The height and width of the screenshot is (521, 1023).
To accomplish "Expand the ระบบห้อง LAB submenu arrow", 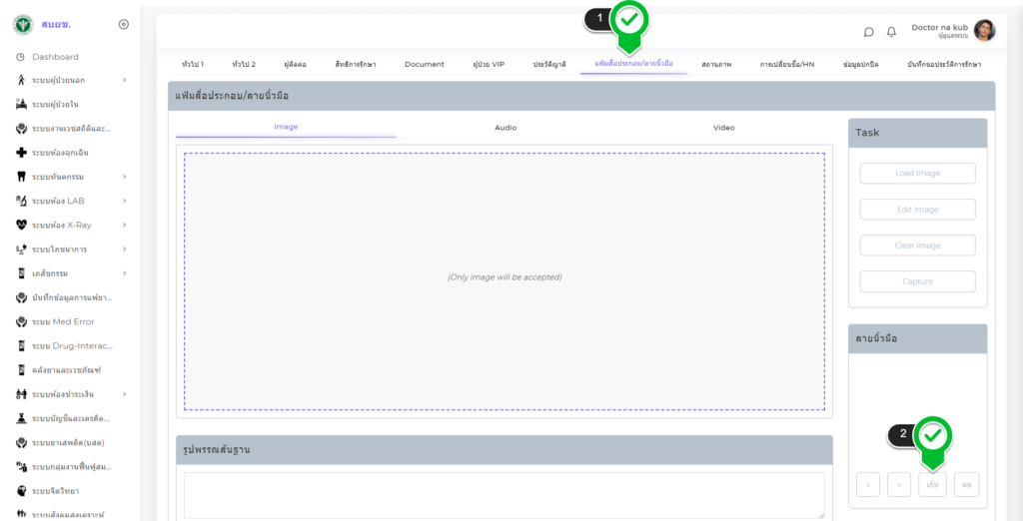I will tap(124, 201).
